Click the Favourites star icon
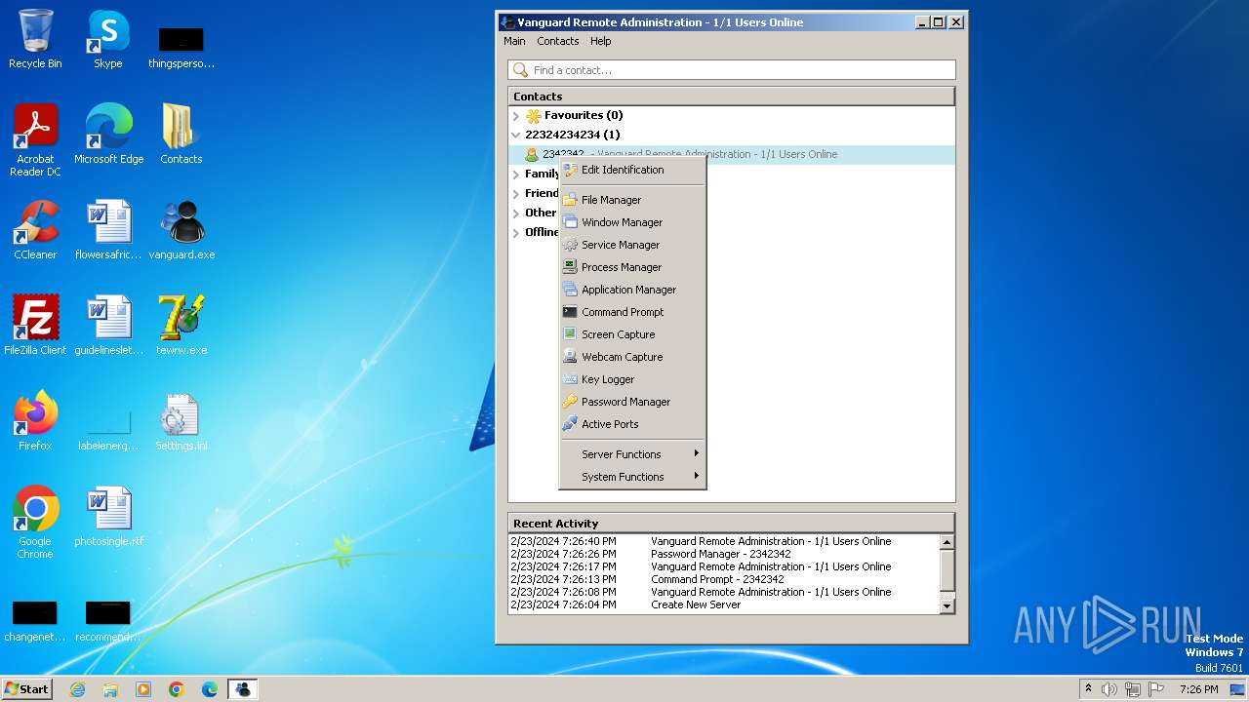The height and width of the screenshot is (702, 1249). pos(533,115)
